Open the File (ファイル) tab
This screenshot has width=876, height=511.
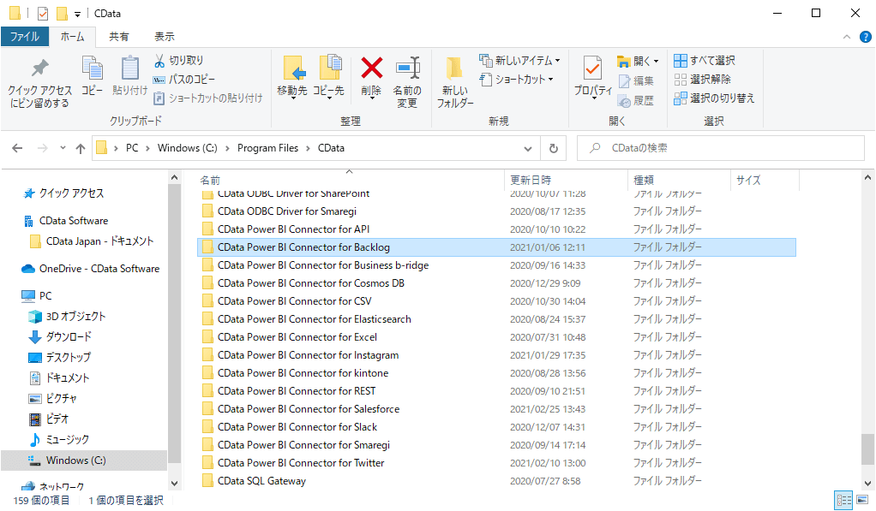(25, 37)
